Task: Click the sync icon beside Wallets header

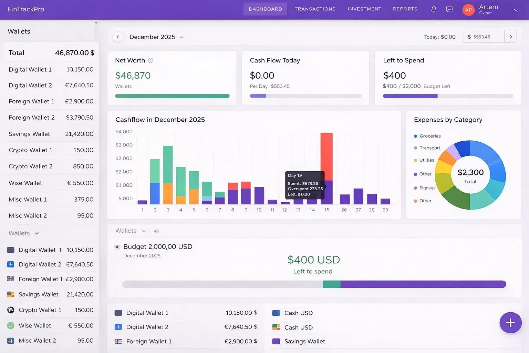Action: coord(157,231)
